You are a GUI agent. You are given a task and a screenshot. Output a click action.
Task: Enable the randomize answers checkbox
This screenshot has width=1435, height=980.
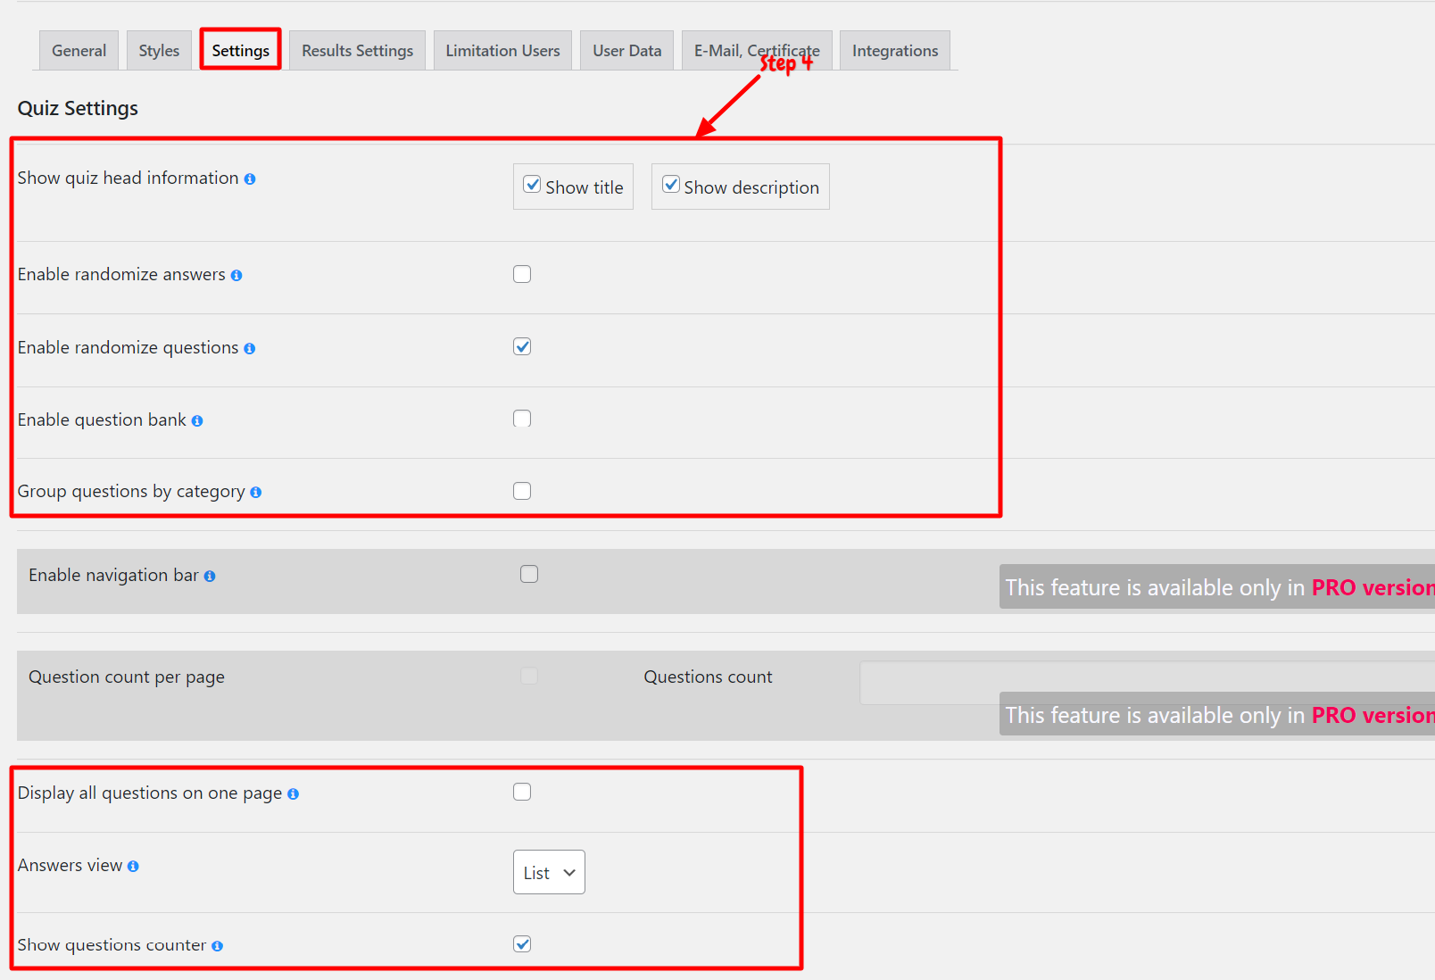522,274
